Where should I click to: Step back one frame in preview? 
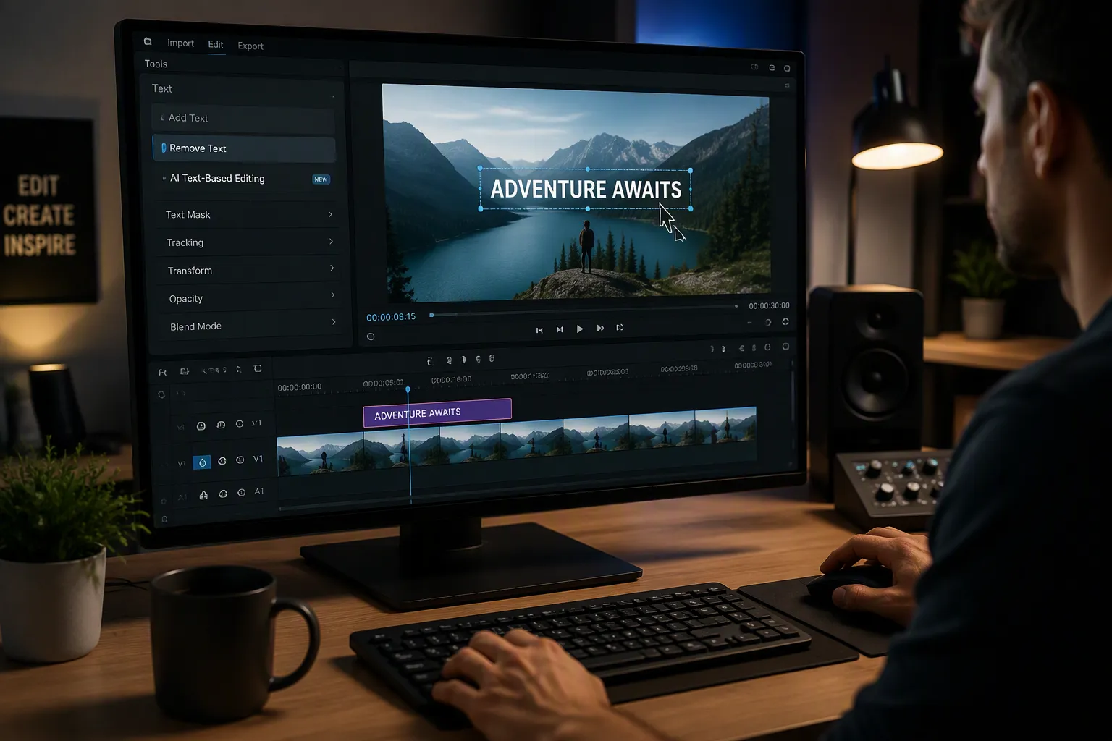(560, 329)
